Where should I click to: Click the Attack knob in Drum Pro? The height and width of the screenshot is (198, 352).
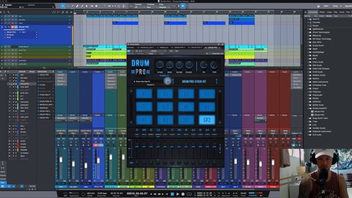point(160,65)
